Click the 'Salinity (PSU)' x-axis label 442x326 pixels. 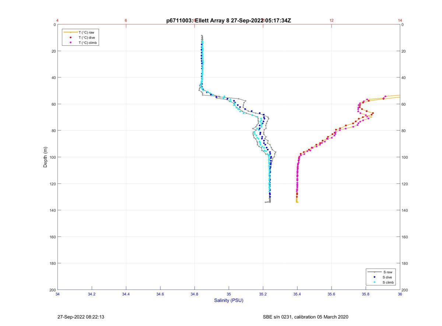(x=229, y=300)
